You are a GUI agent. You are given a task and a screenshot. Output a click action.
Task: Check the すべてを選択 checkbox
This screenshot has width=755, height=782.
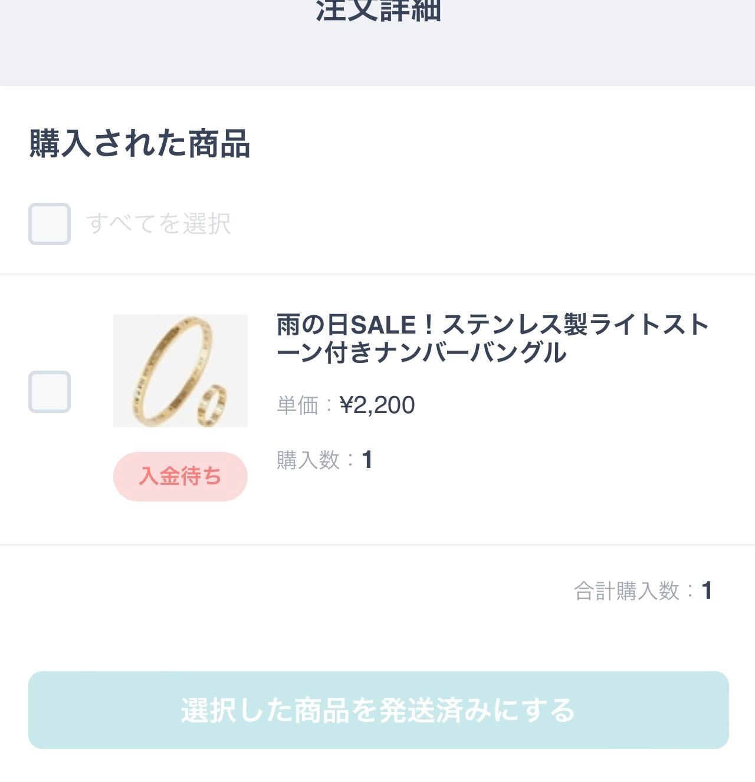click(x=50, y=224)
